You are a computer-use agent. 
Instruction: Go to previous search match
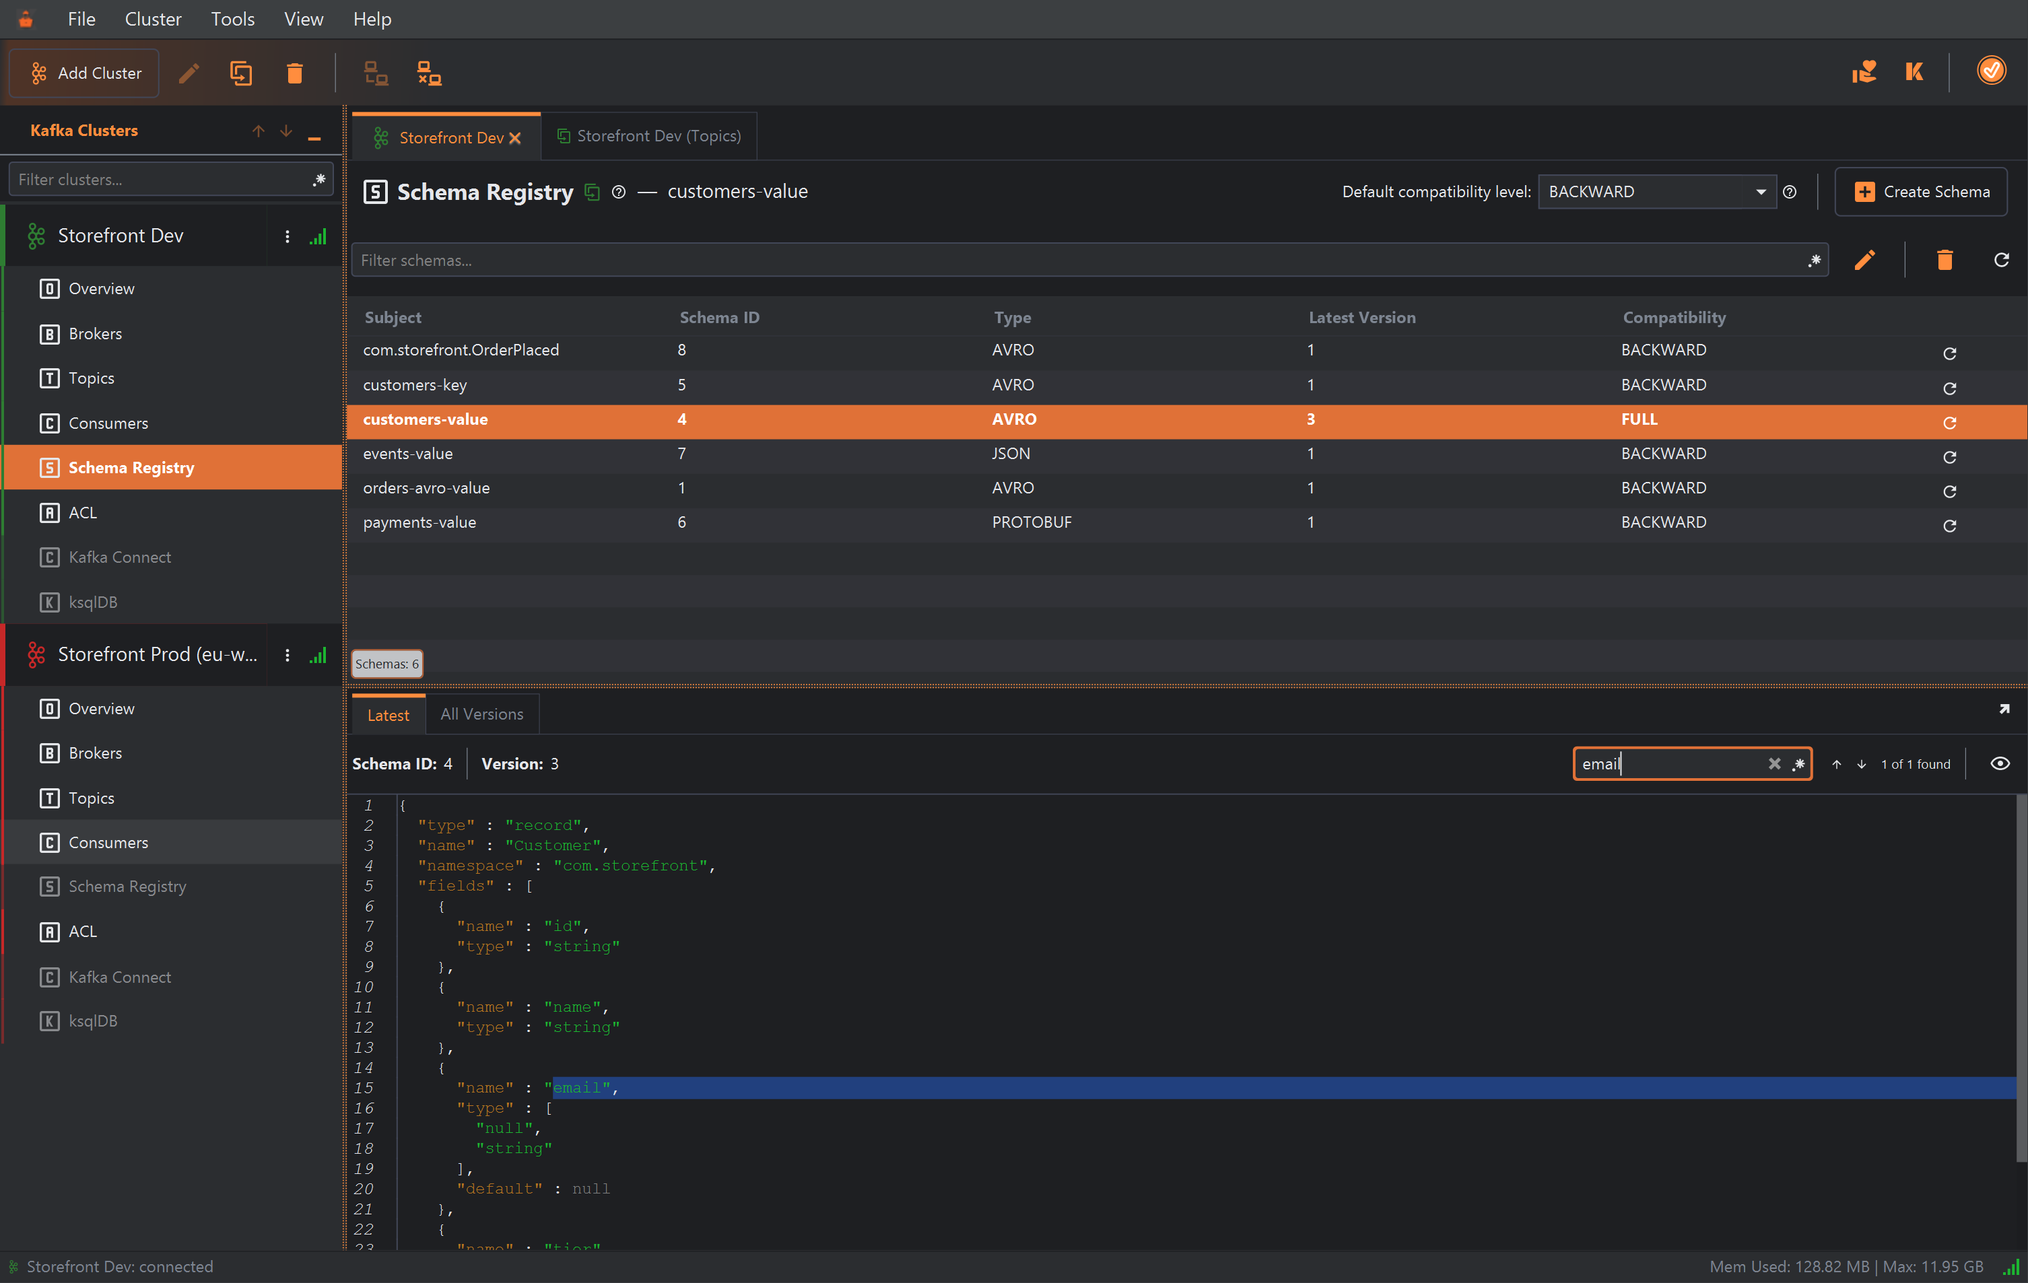click(x=1837, y=765)
